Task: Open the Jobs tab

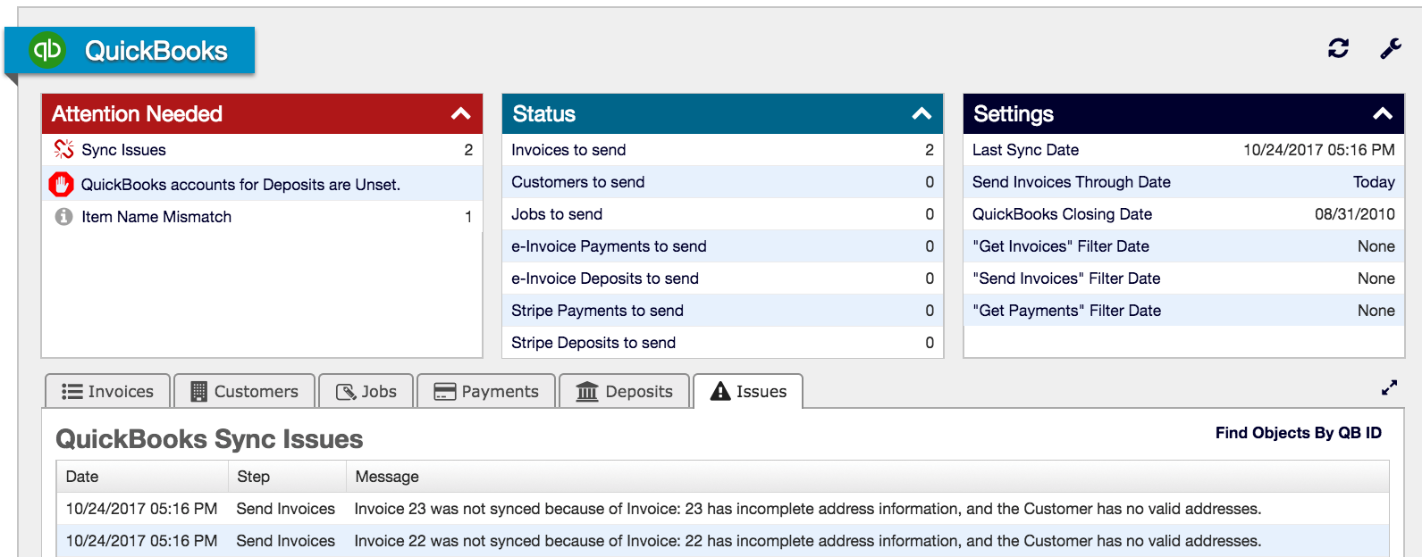Action: pos(366,391)
